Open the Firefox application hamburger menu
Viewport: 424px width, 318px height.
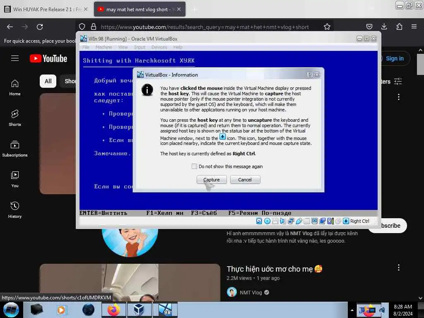click(x=414, y=27)
